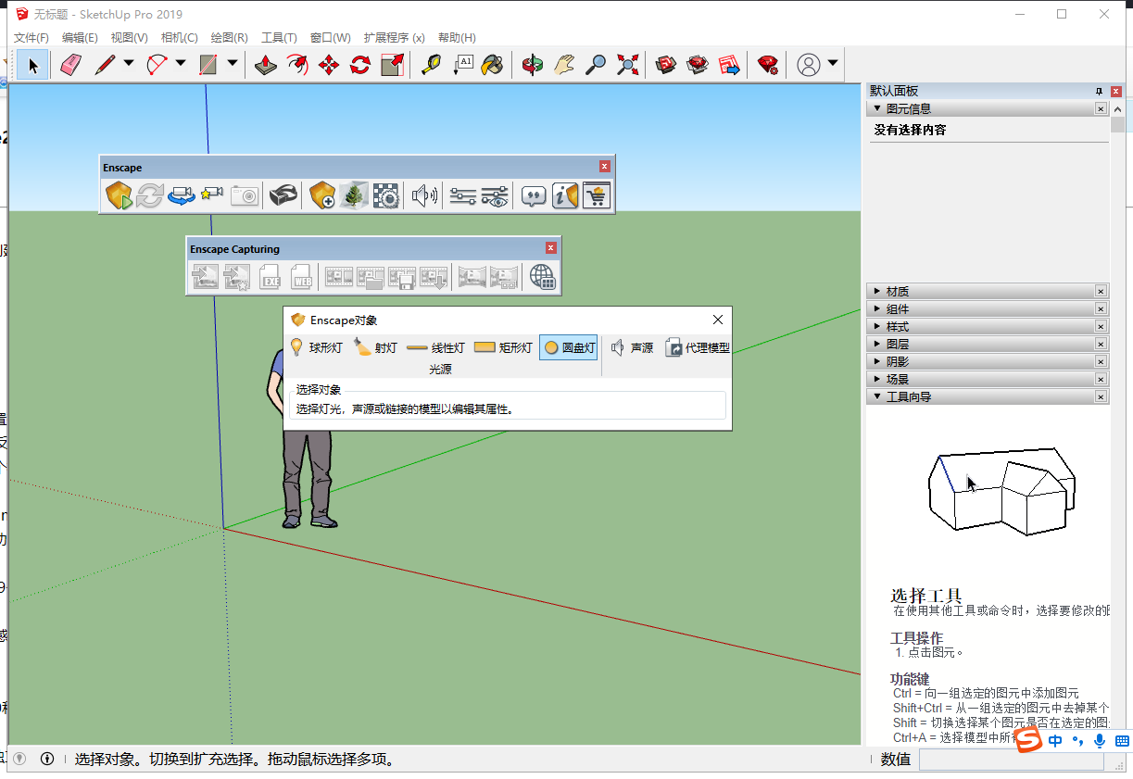Screen dimensions: 1133x779
Task: Open Enscape asset library tree icon
Action: 352,195
